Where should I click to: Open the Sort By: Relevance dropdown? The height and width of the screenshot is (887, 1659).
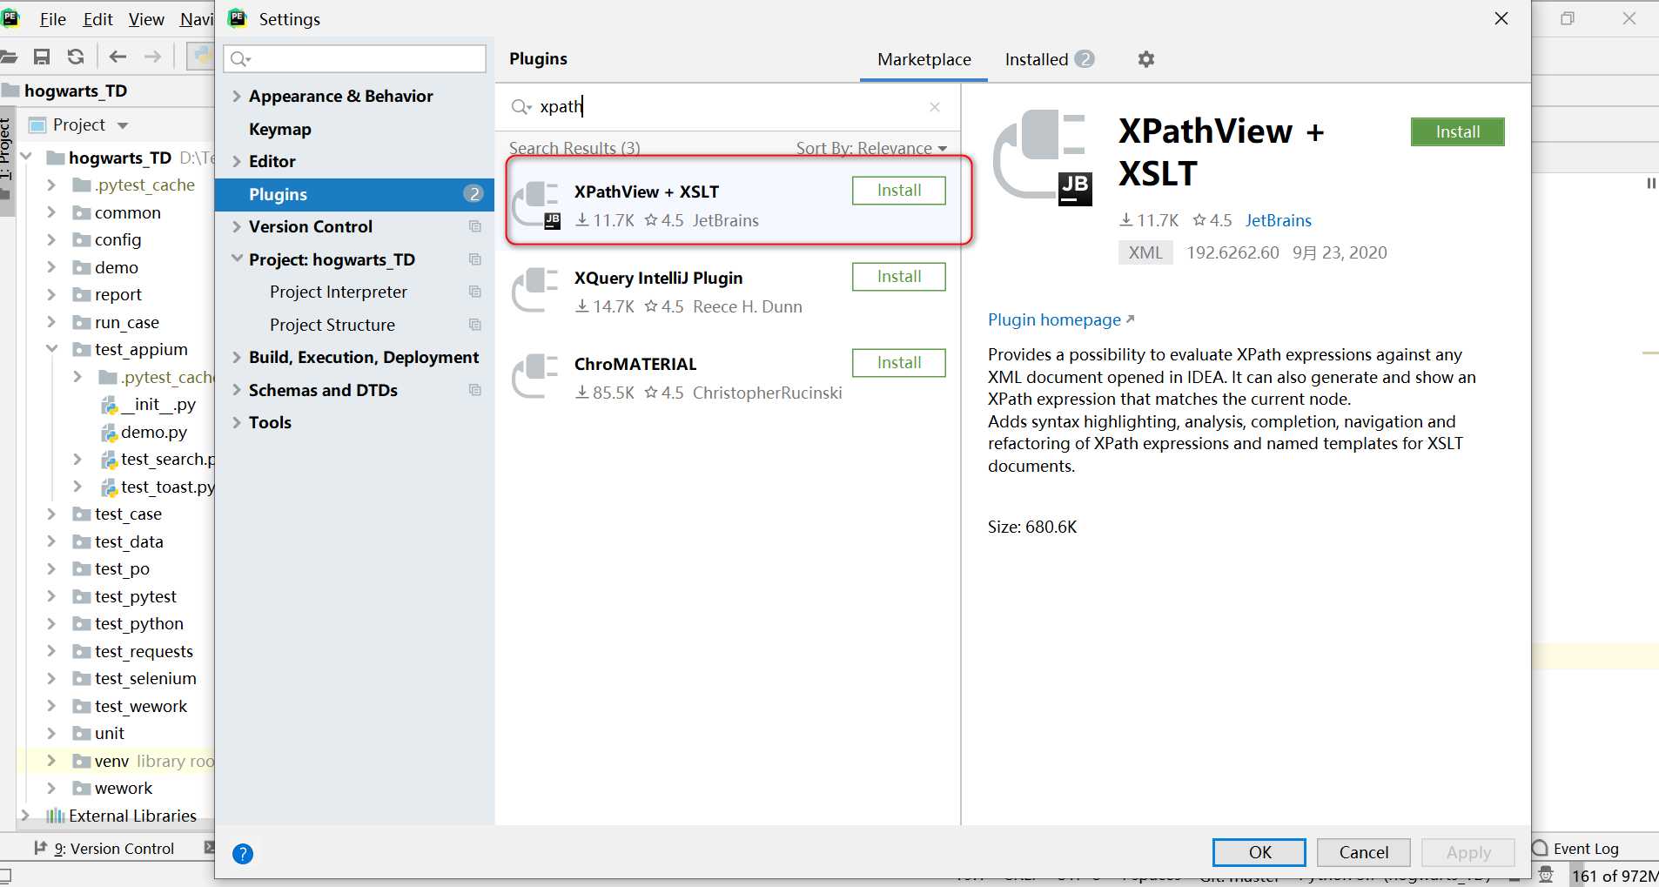(871, 149)
